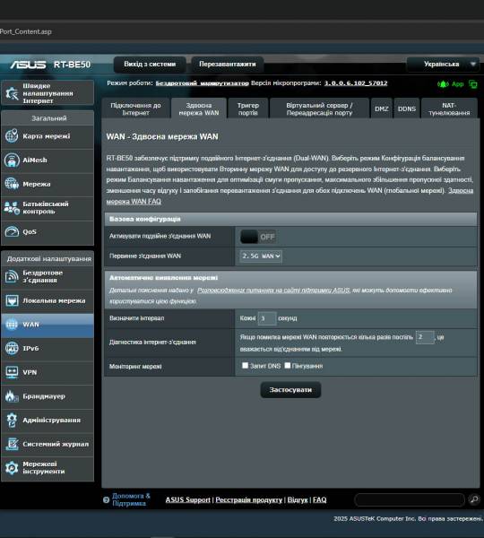Switch to the Тригер портів tab
This screenshot has height=538, width=484.
pos(247,108)
